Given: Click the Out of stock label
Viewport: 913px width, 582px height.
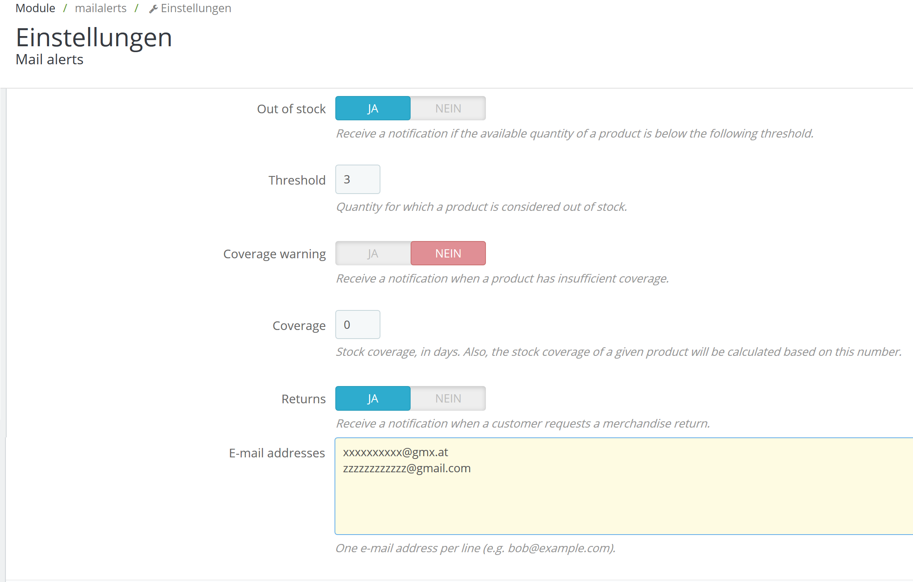Looking at the screenshot, I should click(291, 109).
